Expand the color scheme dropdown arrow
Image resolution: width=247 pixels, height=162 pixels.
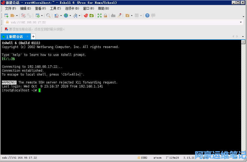[x=61, y=16]
